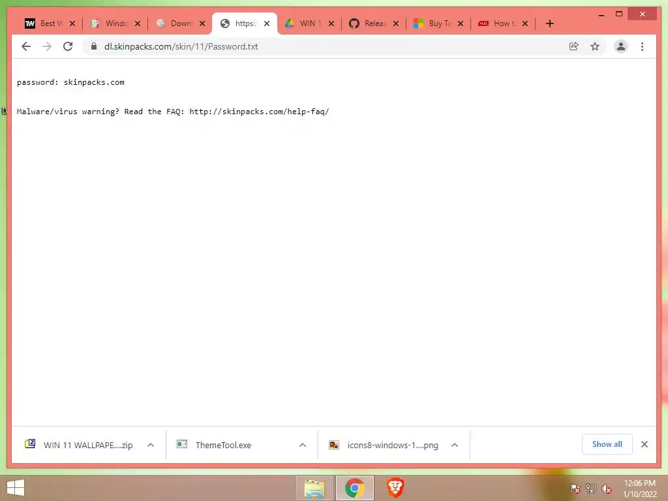Close the 'Windo' SkinPack tab
This screenshot has width=668, height=501.
coord(138,23)
